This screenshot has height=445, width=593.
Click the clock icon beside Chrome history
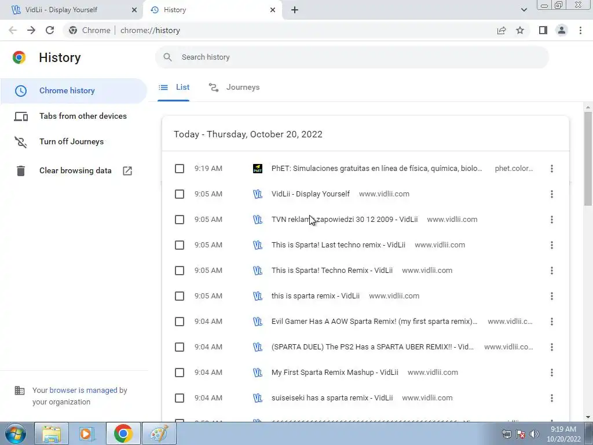click(x=21, y=91)
